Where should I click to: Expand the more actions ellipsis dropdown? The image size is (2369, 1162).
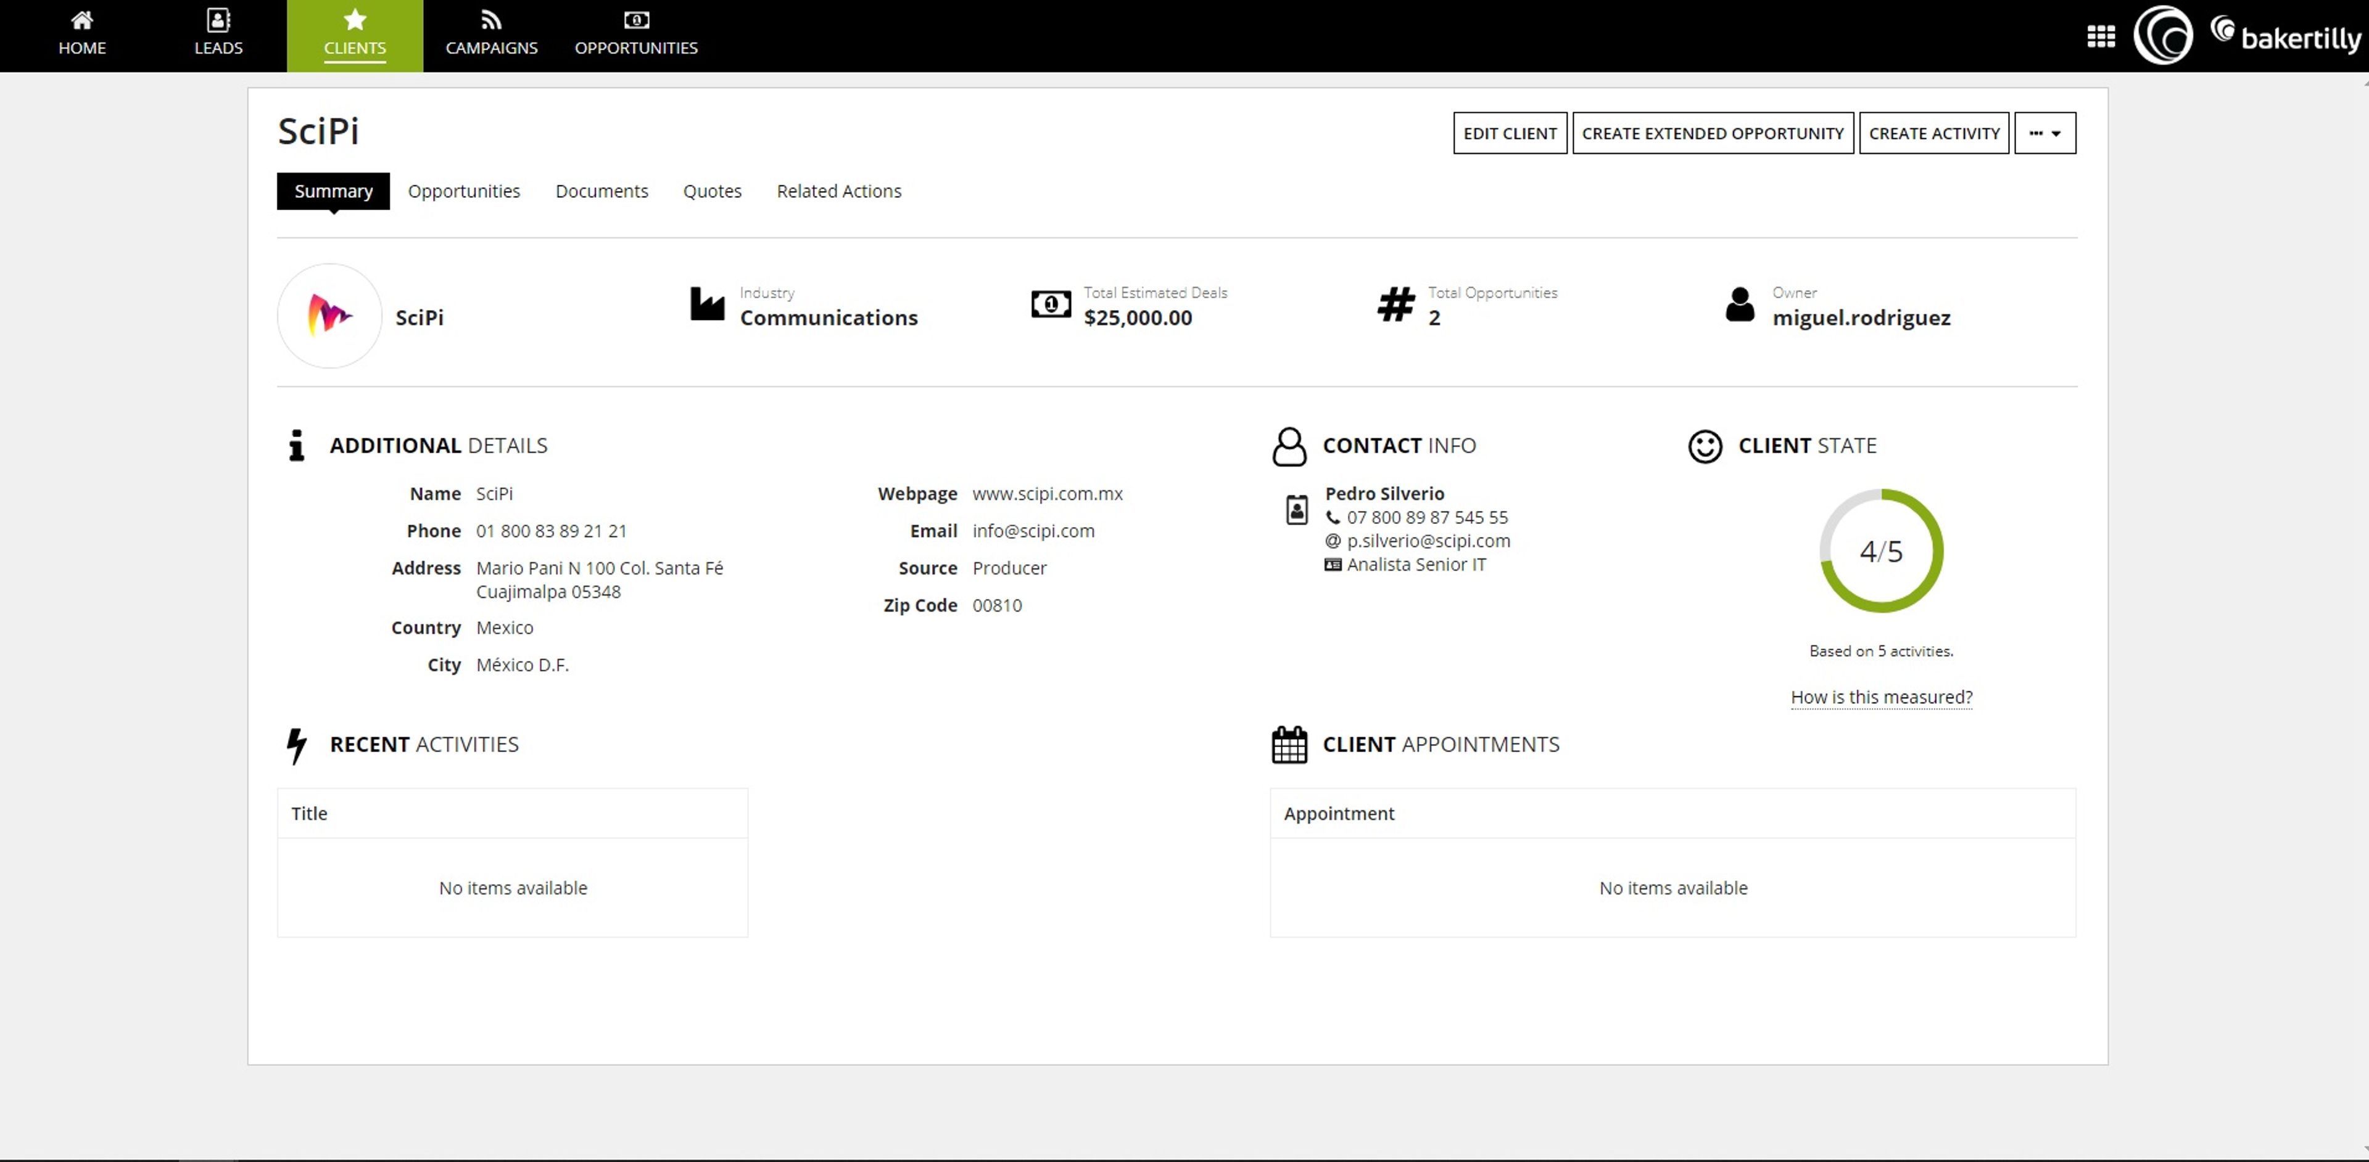click(x=2044, y=133)
